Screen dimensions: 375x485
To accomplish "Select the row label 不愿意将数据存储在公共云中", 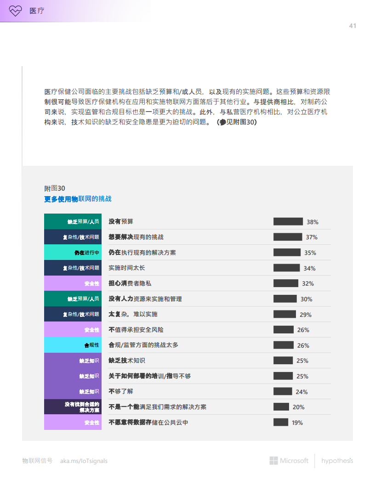I will click(x=148, y=422).
